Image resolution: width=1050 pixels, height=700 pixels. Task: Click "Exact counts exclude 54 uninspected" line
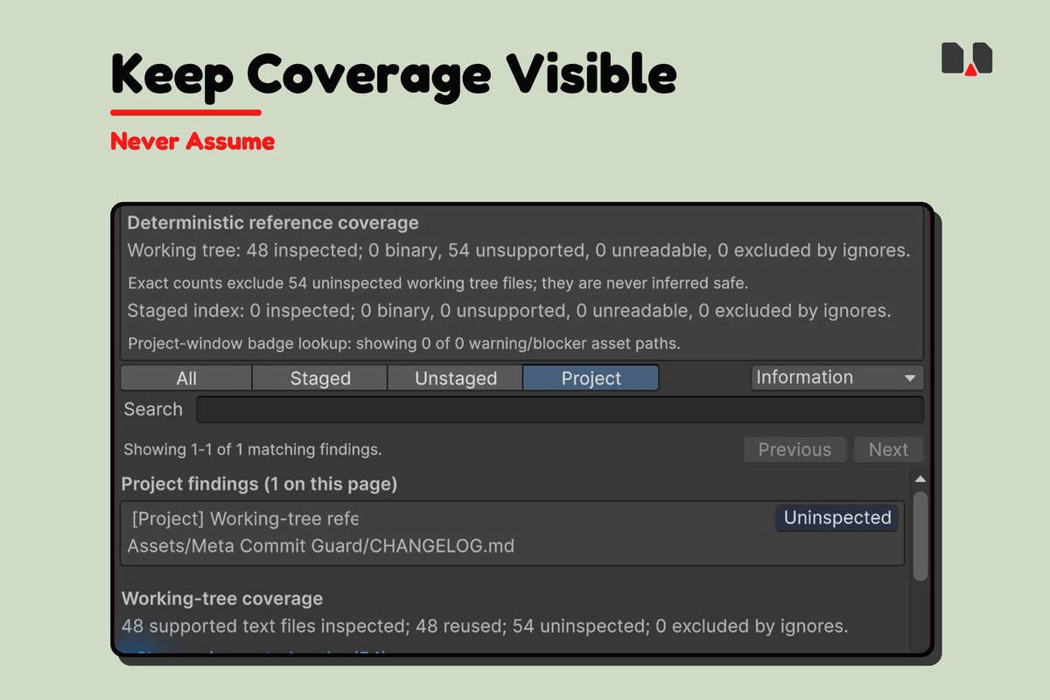coord(439,283)
